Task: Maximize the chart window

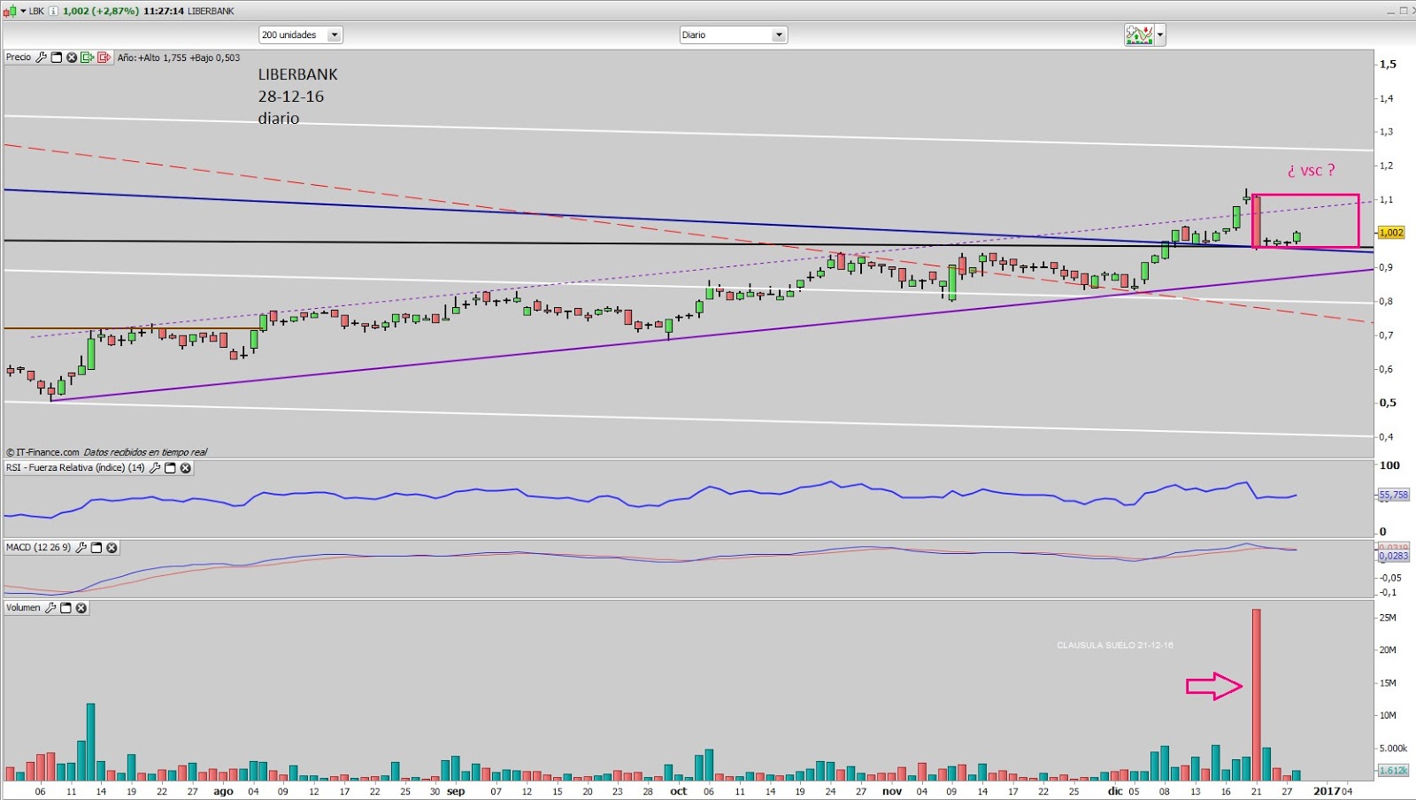Action: click(x=1404, y=12)
